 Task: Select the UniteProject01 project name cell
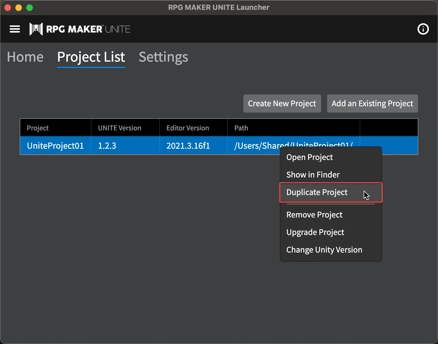[x=55, y=146]
